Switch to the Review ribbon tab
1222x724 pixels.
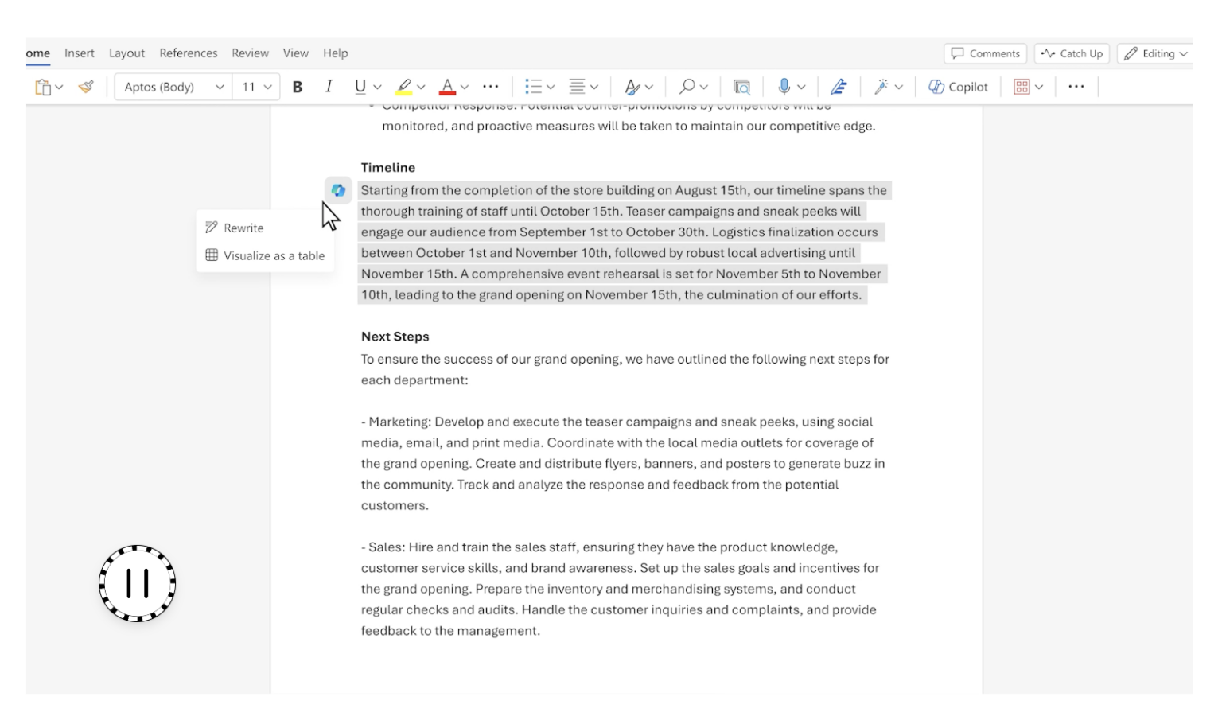(x=250, y=53)
